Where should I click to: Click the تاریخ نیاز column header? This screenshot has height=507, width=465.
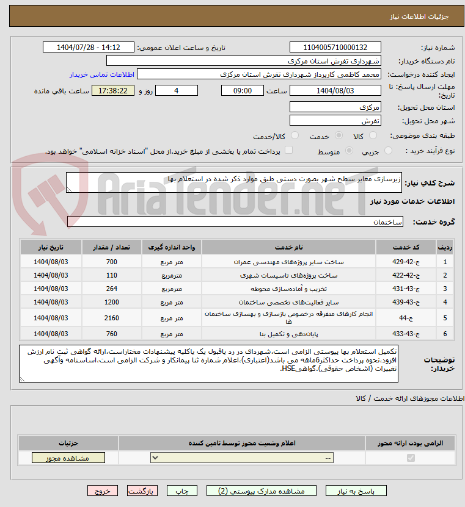pos(51,247)
